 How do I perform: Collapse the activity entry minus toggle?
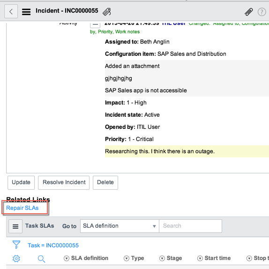(95, 24)
